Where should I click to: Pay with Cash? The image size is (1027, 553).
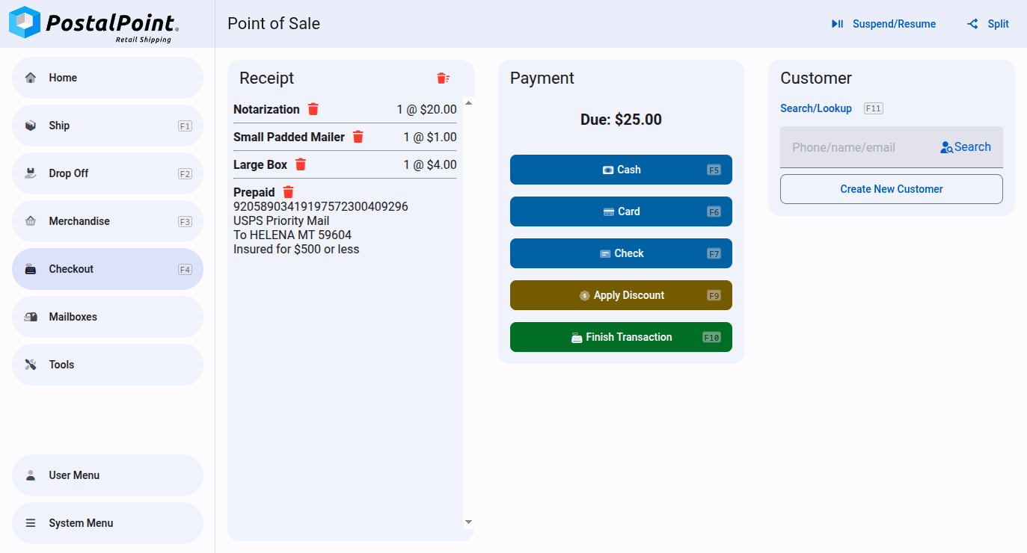tap(621, 170)
